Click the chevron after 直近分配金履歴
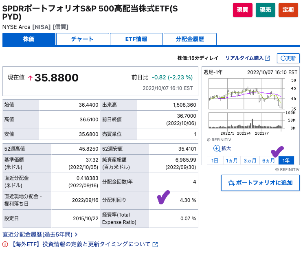The height and width of the screenshot is (263, 303). pyautogui.click(x=76, y=235)
